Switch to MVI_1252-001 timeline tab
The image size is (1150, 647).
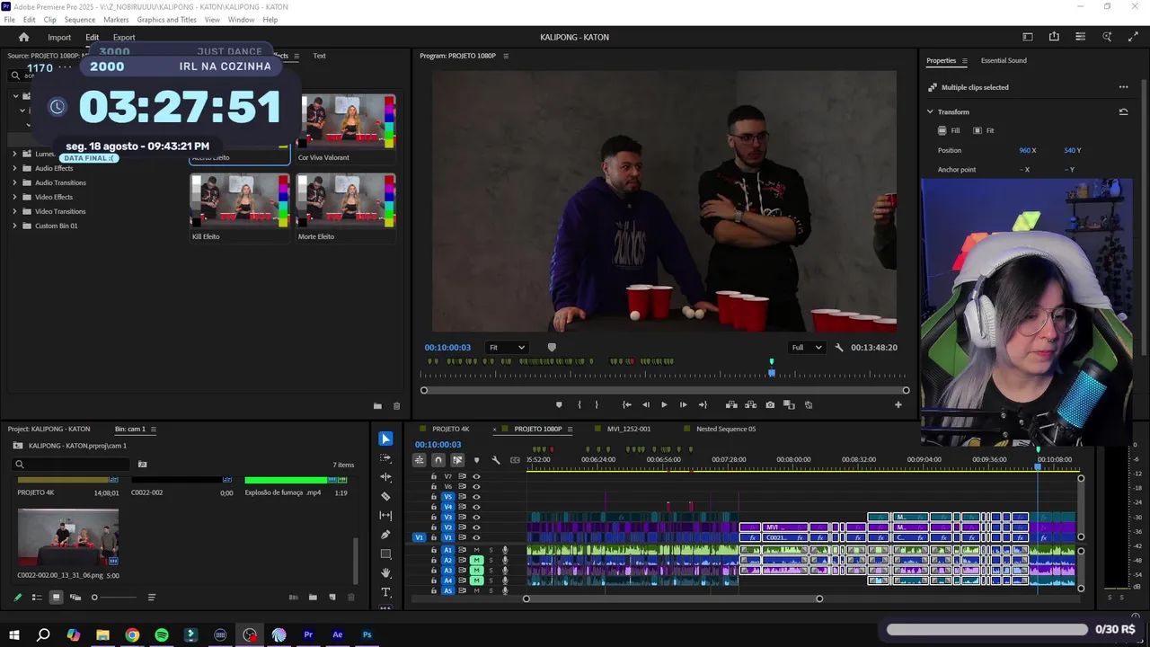629,429
